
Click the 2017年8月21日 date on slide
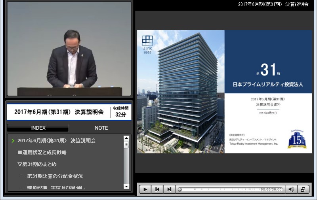click(268, 113)
